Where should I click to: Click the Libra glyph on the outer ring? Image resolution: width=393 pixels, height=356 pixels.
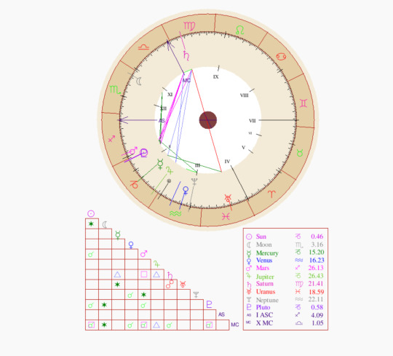pyautogui.click(x=144, y=47)
